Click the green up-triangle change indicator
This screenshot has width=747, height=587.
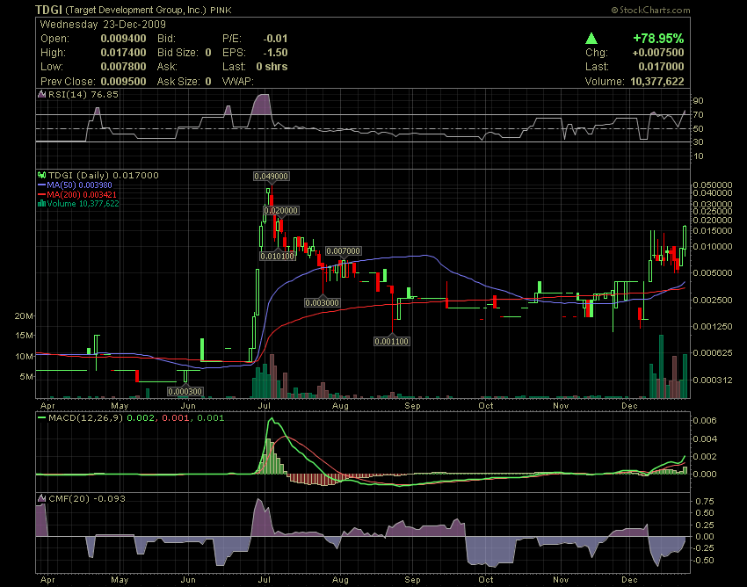[591, 38]
